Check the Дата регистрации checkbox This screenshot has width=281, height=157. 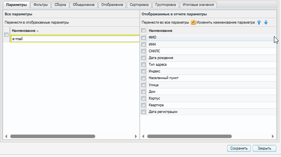pos(143,112)
